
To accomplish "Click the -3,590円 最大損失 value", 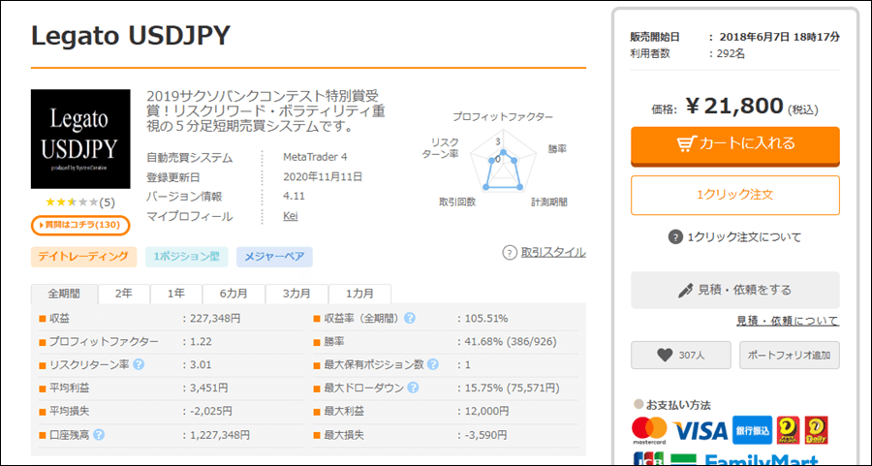I will 485,435.
